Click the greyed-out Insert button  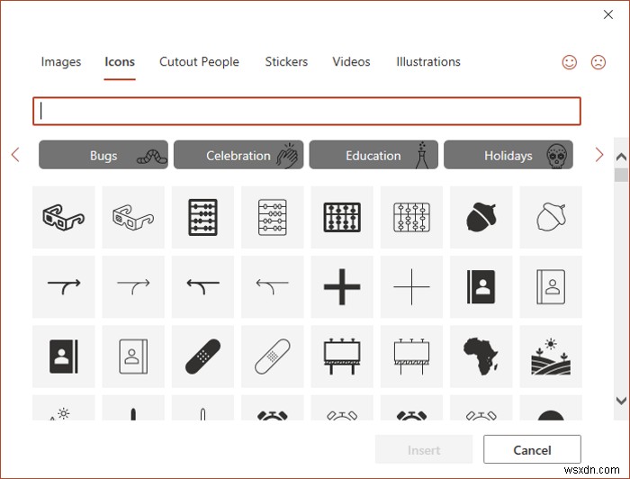coord(424,449)
